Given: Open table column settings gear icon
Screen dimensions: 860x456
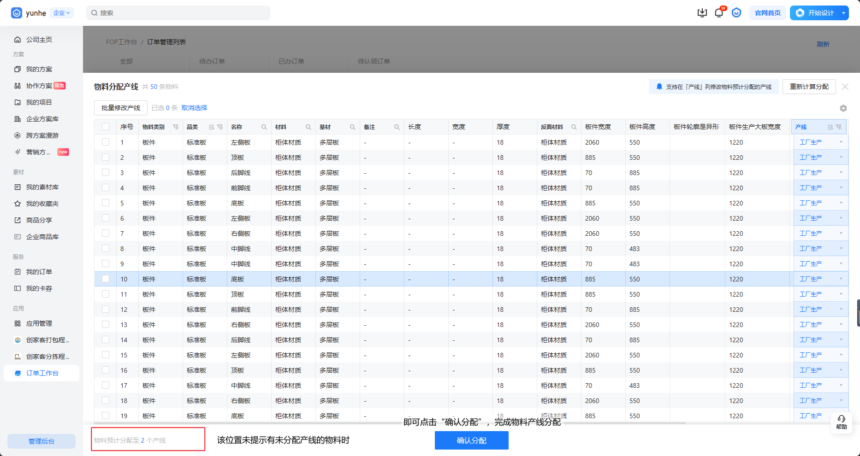Looking at the screenshot, I should tap(843, 108).
